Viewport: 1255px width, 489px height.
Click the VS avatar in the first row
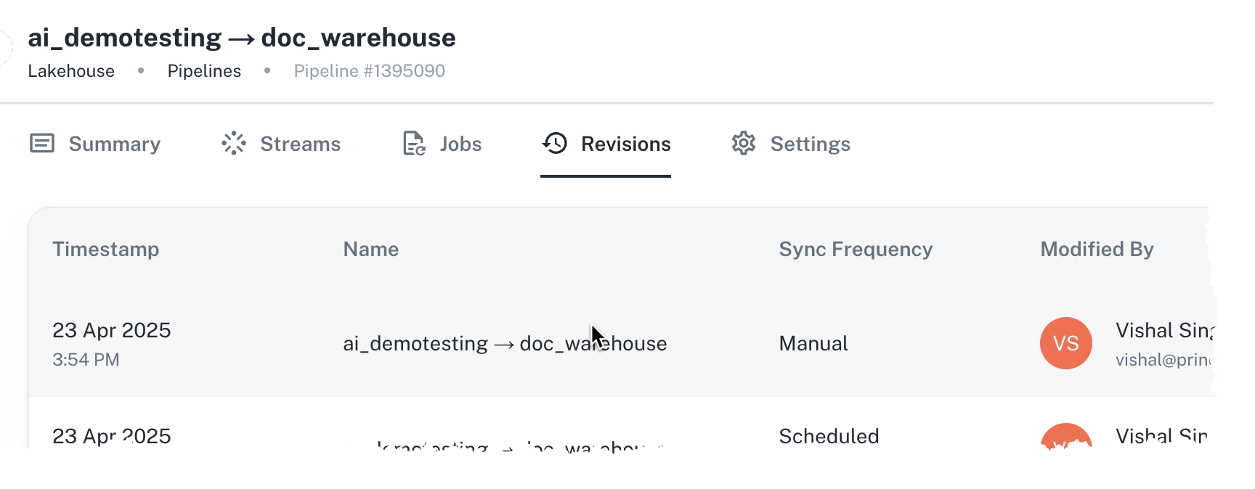tap(1066, 343)
